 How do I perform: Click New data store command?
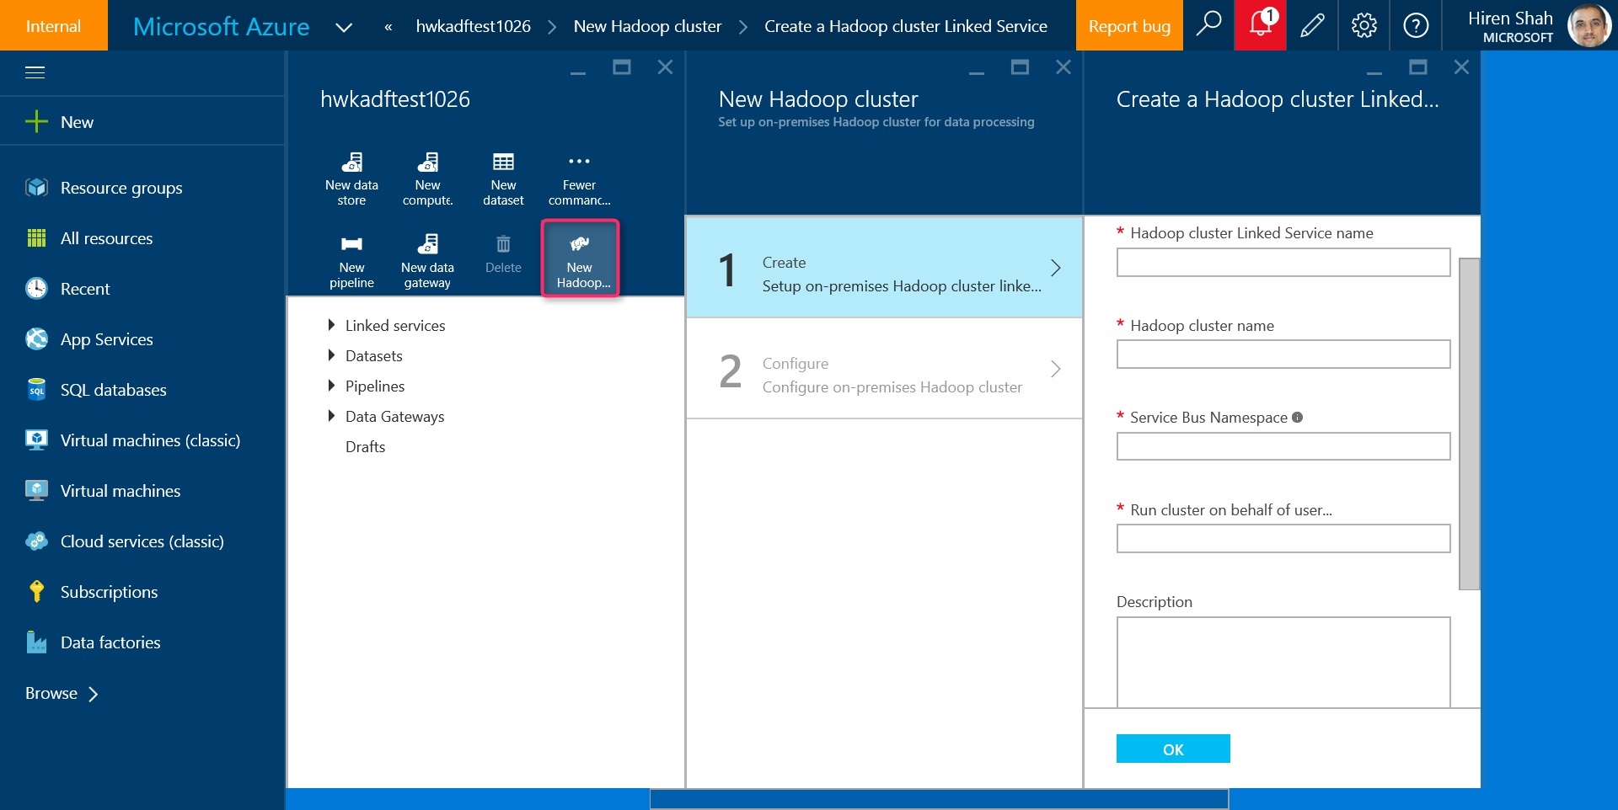pyautogui.click(x=351, y=179)
